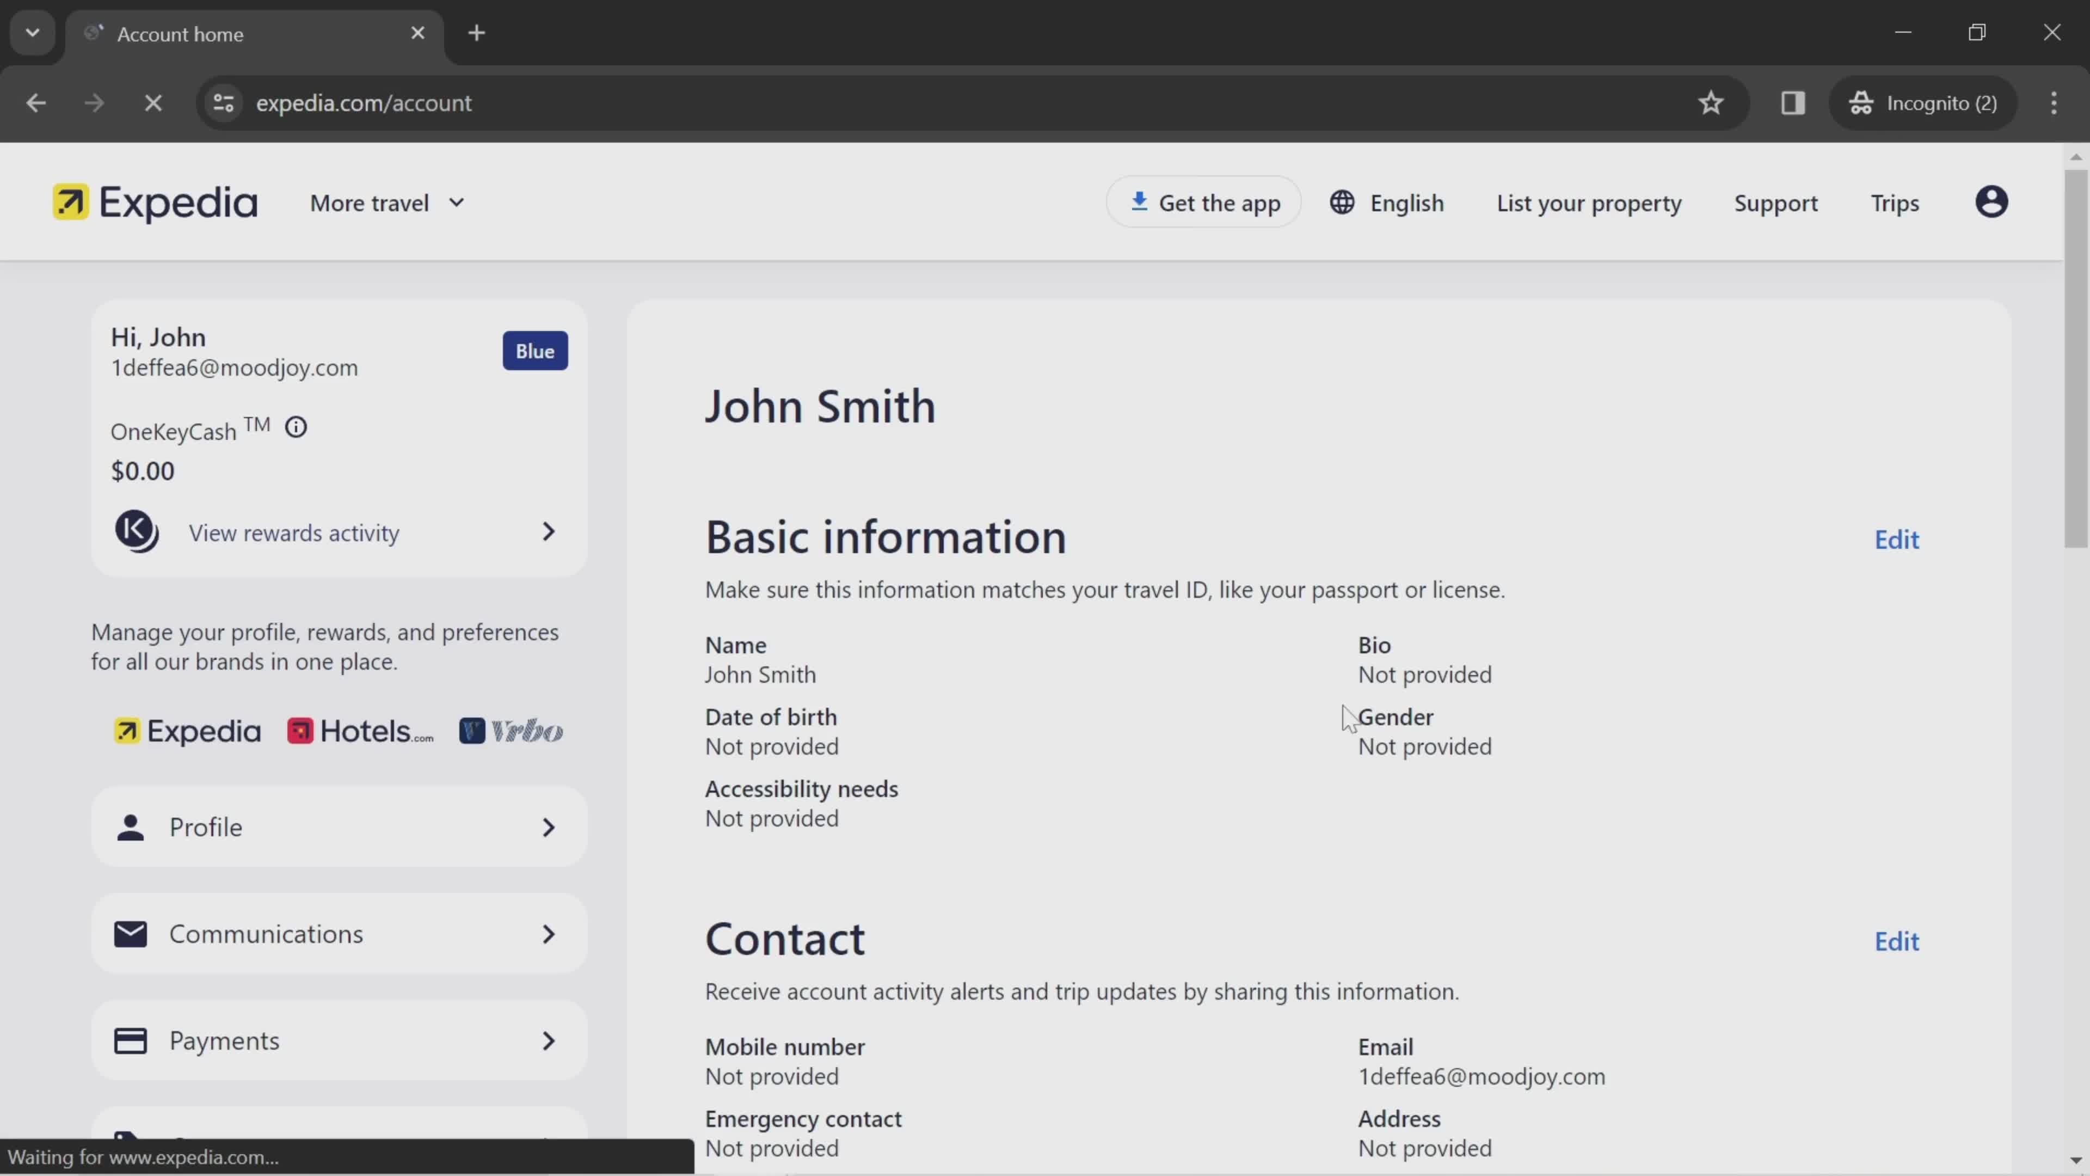Click the Incognito (2) indicator
Viewport: 2090px width, 1176px height.
point(1923,103)
